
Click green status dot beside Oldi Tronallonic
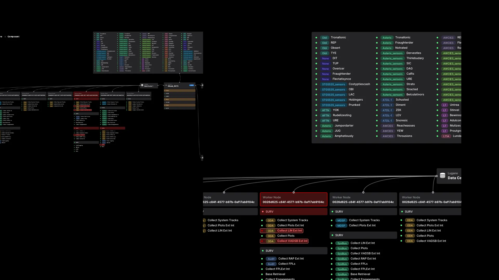pyautogui.click(x=316, y=38)
